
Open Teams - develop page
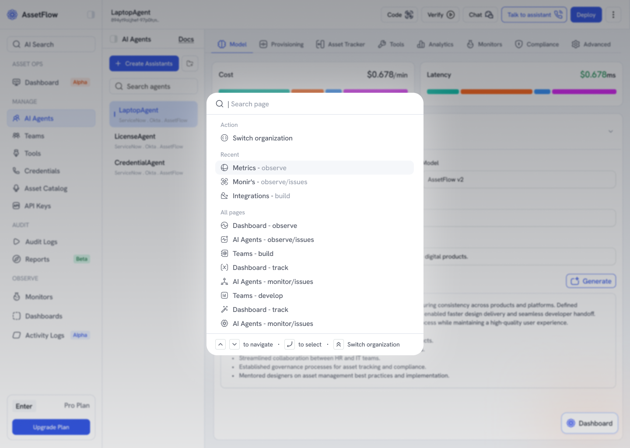click(x=314, y=295)
